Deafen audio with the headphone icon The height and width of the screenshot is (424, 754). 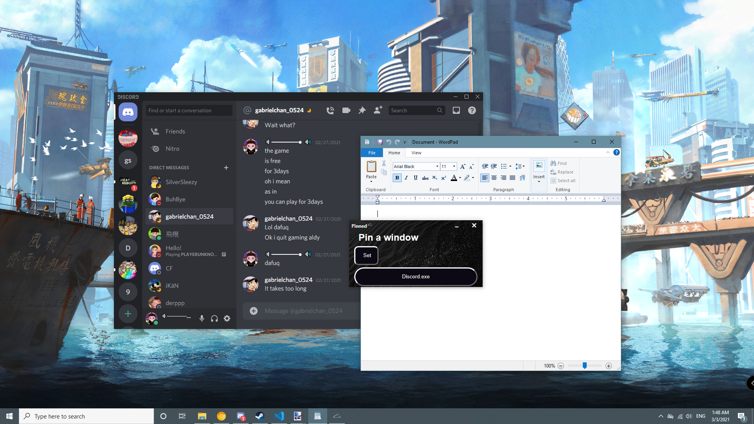click(214, 318)
